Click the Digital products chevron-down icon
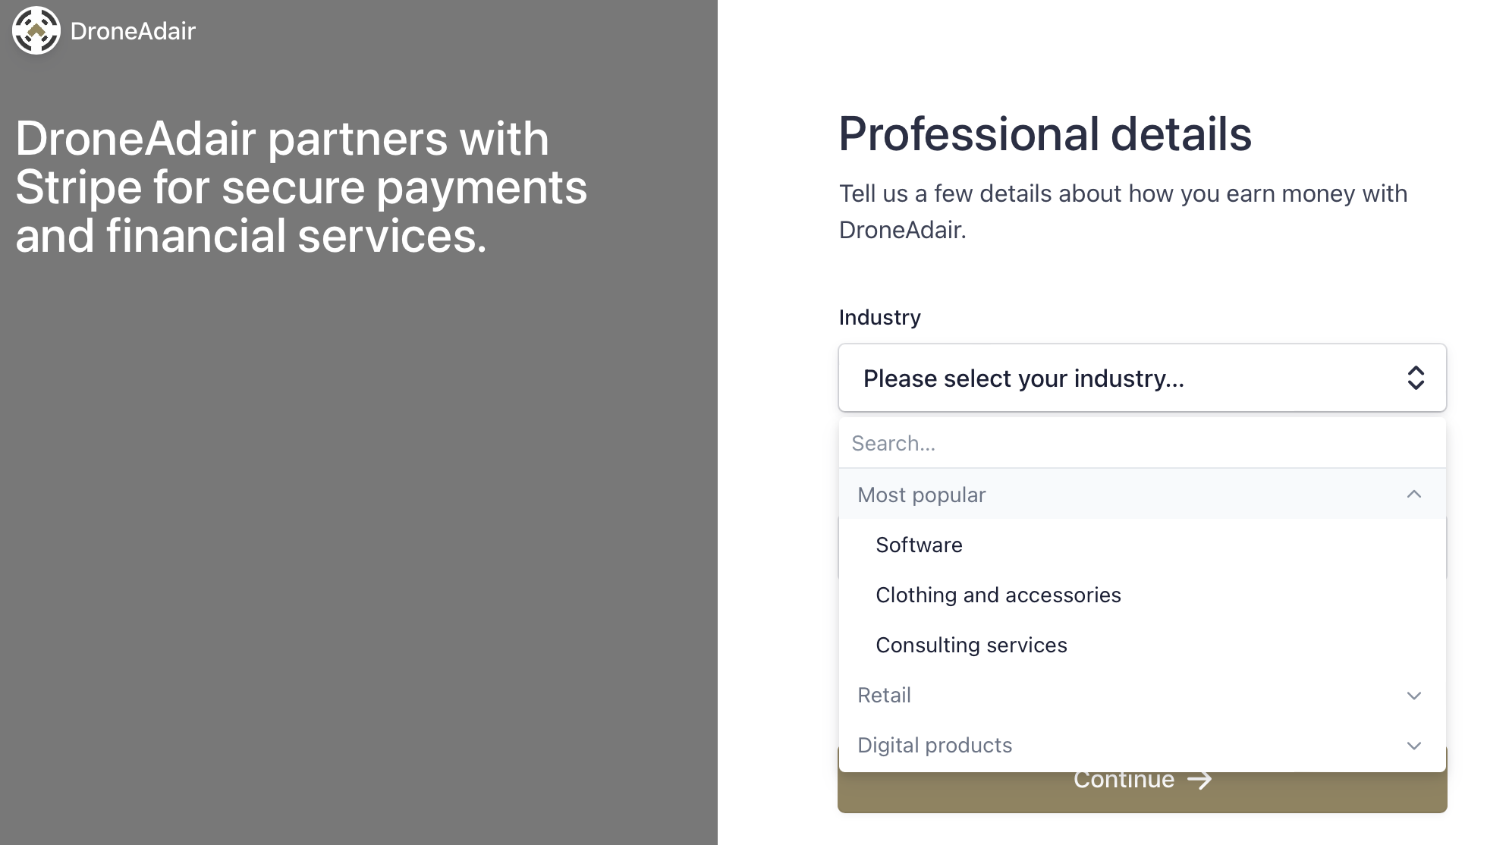 (1414, 746)
